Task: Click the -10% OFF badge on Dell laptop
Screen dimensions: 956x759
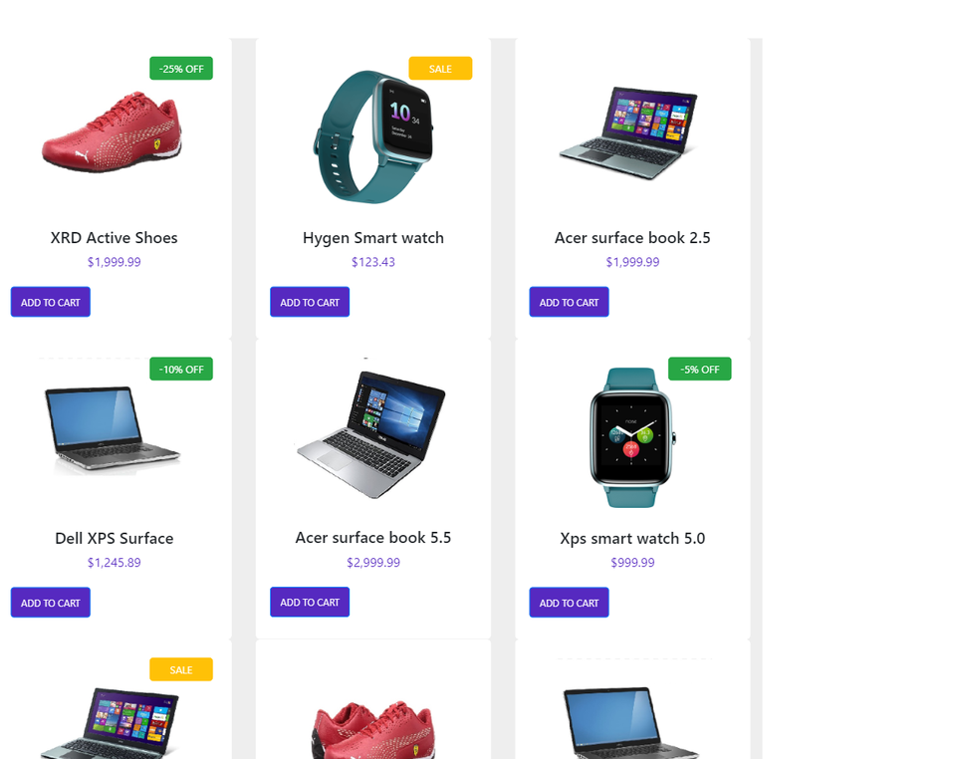Action: (181, 369)
